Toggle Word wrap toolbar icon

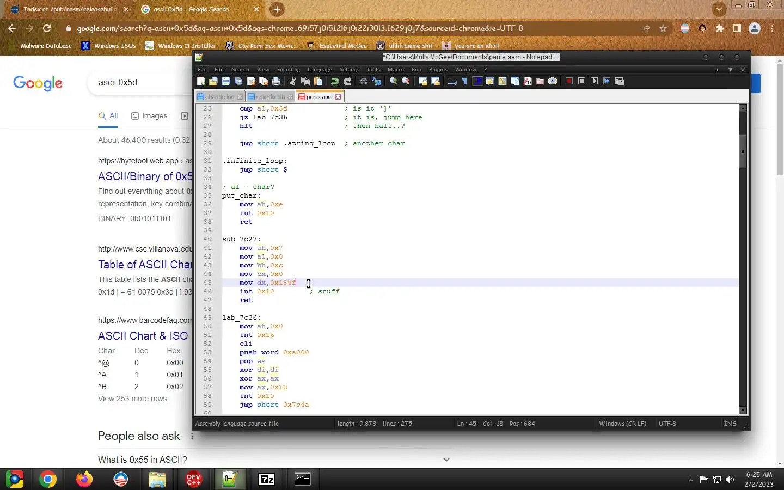click(452, 81)
